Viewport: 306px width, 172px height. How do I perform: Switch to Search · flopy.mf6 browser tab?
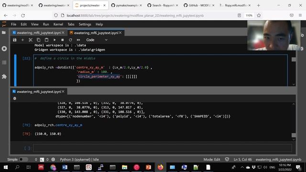[163, 5]
